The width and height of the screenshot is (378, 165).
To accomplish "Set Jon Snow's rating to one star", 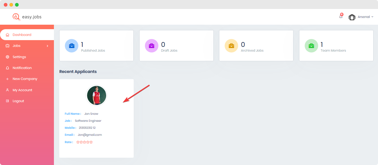I will point(78,142).
